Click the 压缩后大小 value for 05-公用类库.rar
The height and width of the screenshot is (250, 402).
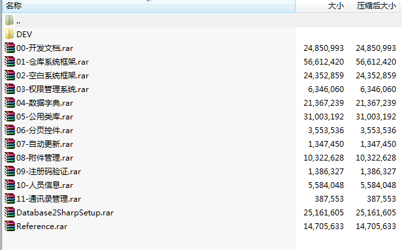pos(376,117)
